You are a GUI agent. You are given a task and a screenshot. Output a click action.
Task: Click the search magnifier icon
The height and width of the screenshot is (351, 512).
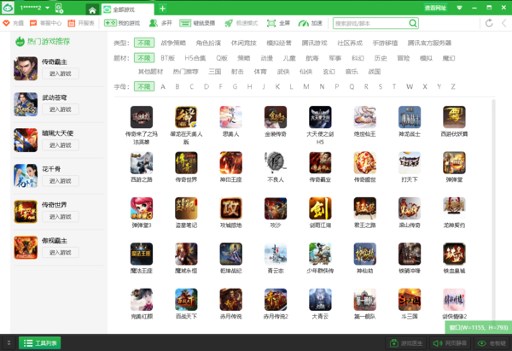click(413, 23)
